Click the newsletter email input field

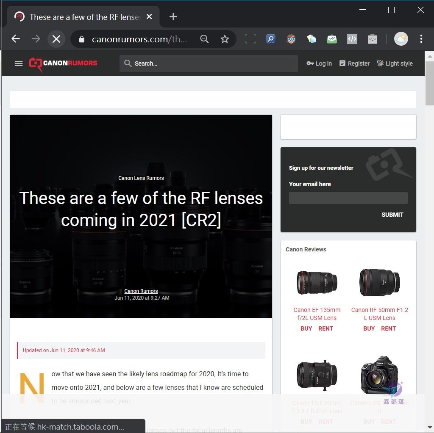[x=348, y=198]
